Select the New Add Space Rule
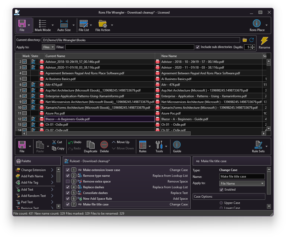This screenshot has height=237, width=286. click(127, 199)
